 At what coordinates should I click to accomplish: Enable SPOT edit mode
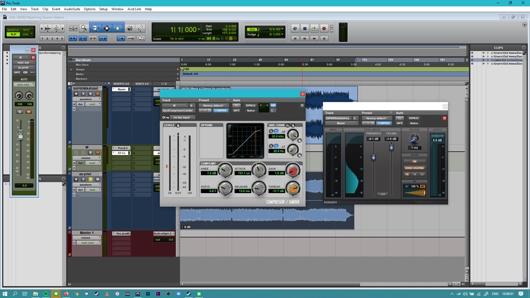tap(26, 30)
